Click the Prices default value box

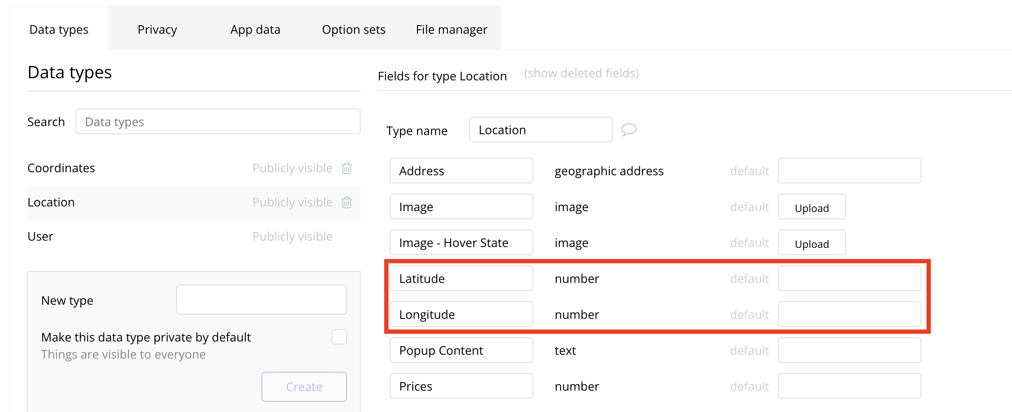tap(849, 386)
